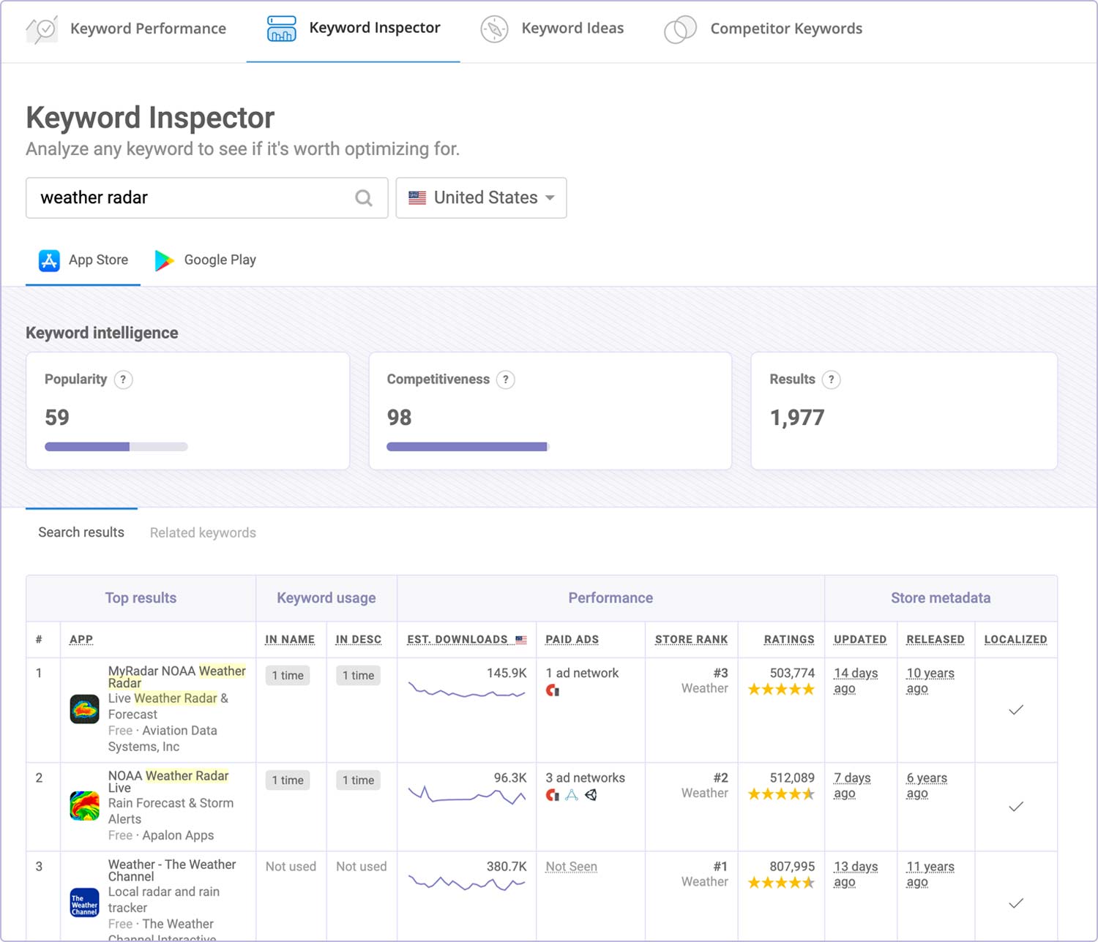Click the 807,995 ratings value
The image size is (1098, 942).
point(792,867)
